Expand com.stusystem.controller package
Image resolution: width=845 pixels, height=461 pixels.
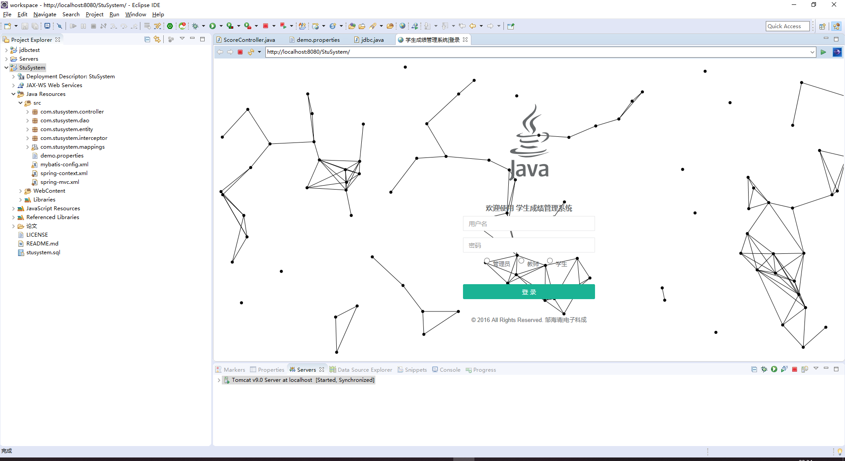click(27, 111)
